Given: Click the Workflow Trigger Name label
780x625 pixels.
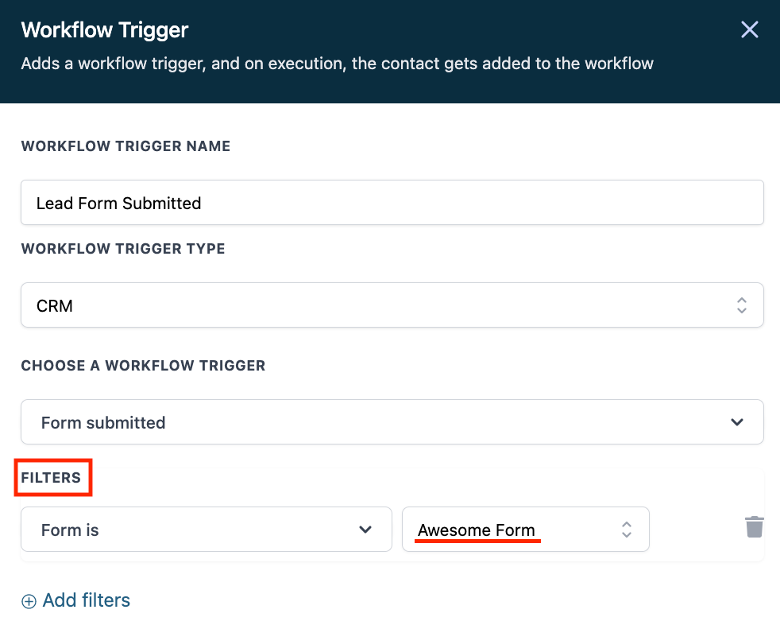Looking at the screenshot, I should (125, 146).
